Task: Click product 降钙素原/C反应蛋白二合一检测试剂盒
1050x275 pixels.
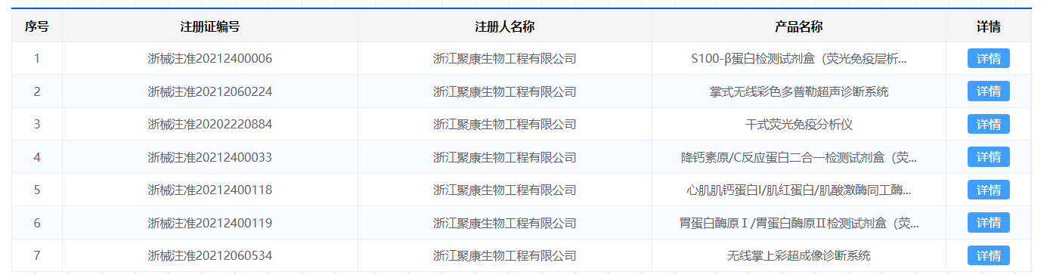Action: pos(799,157)
